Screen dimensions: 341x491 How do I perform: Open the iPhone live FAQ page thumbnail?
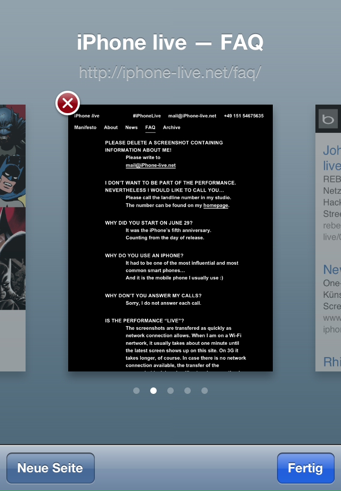170,238
